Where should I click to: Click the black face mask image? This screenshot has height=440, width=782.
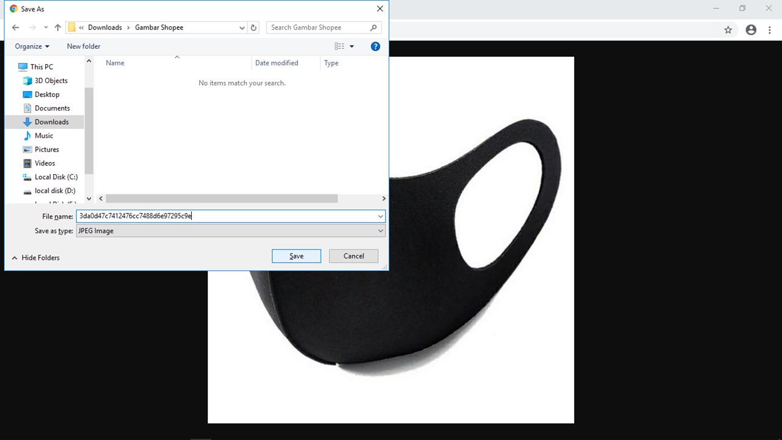391,240
